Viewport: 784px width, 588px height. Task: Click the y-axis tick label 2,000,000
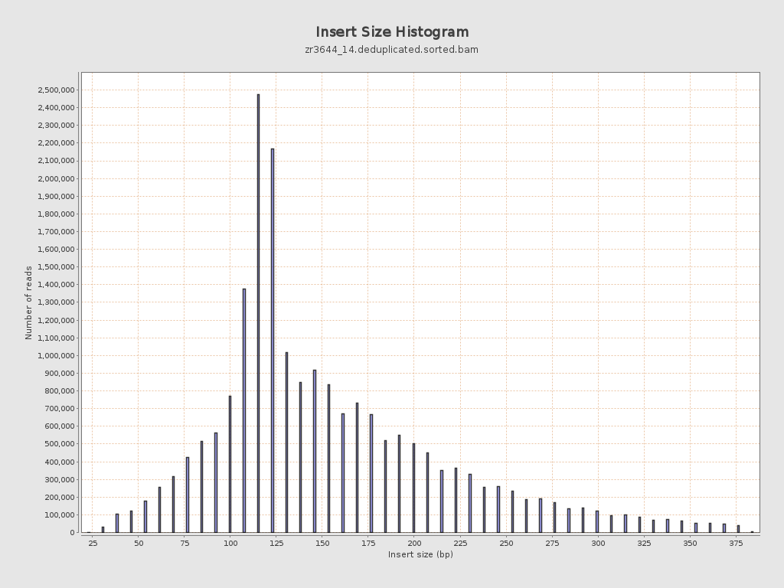[x=56, y=178]
